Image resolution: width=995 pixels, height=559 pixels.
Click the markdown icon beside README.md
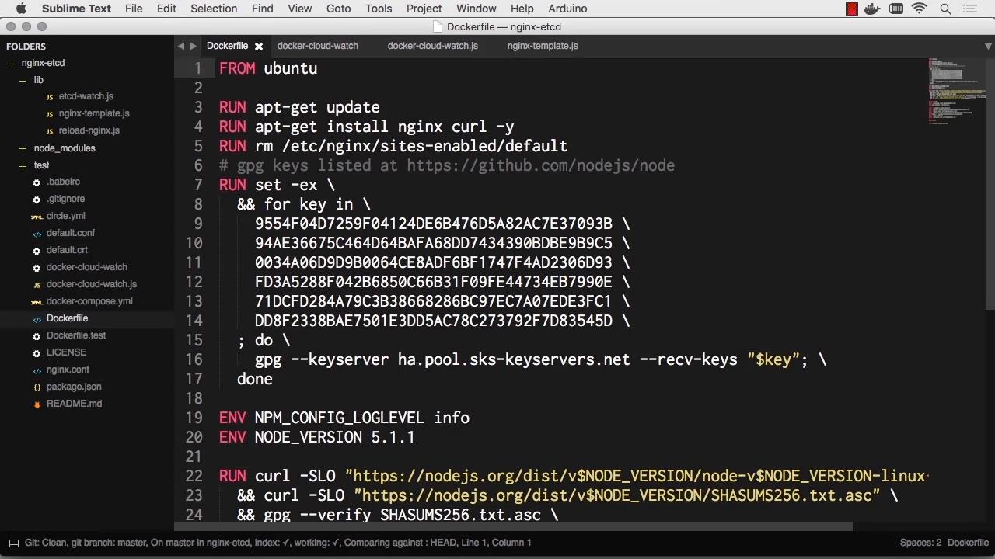pos(37,404)
